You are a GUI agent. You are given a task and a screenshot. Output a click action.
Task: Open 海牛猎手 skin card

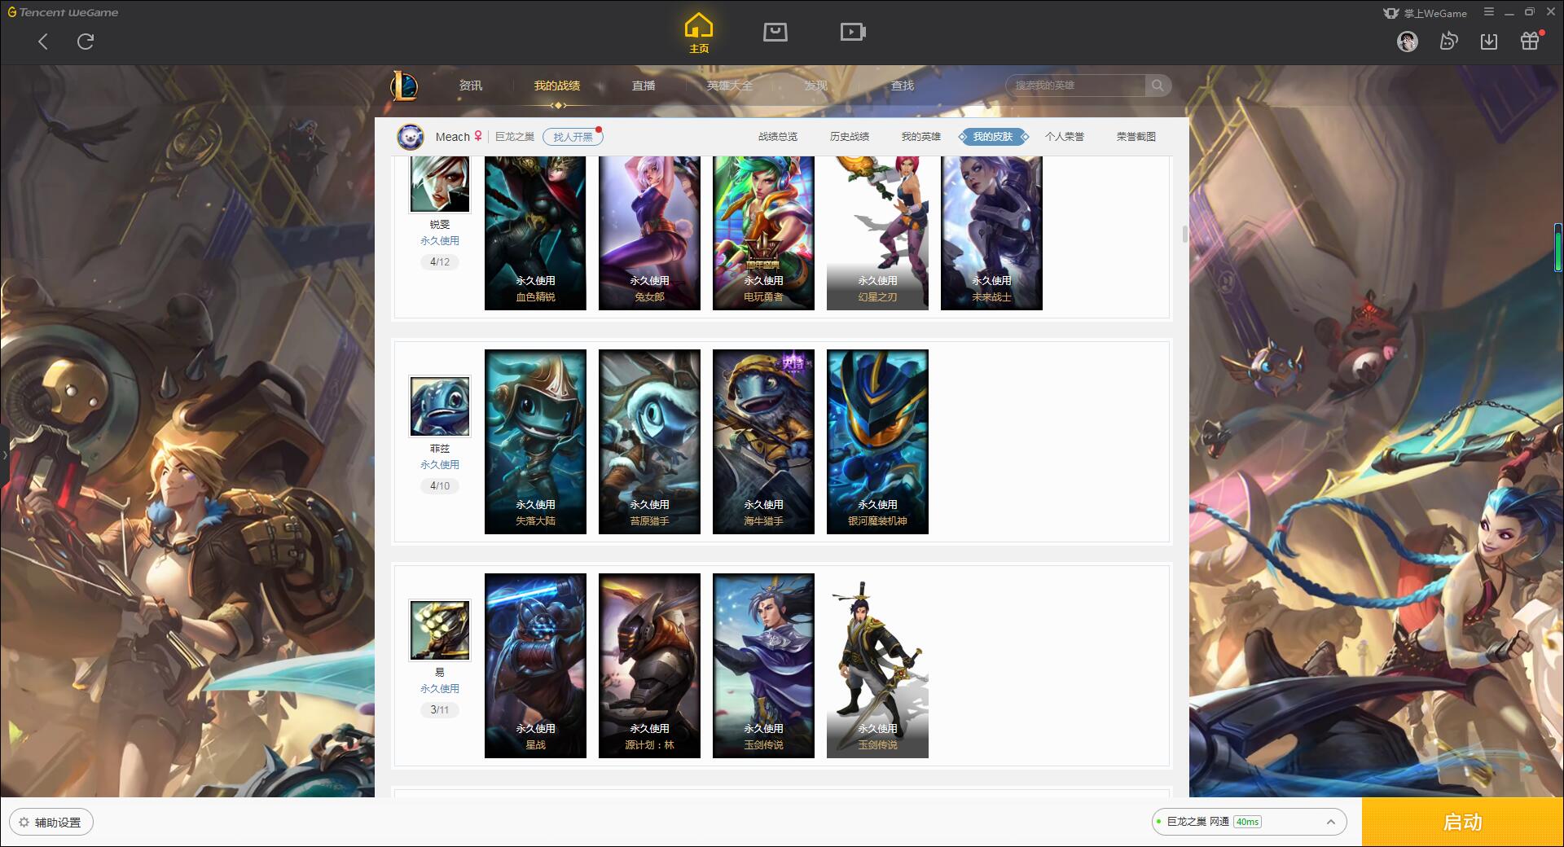pos(763,442)
